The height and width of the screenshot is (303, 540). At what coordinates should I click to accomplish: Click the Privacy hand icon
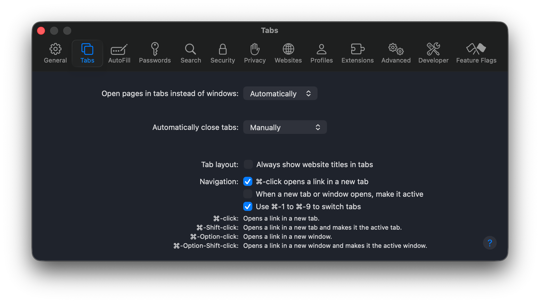(255, 53)
